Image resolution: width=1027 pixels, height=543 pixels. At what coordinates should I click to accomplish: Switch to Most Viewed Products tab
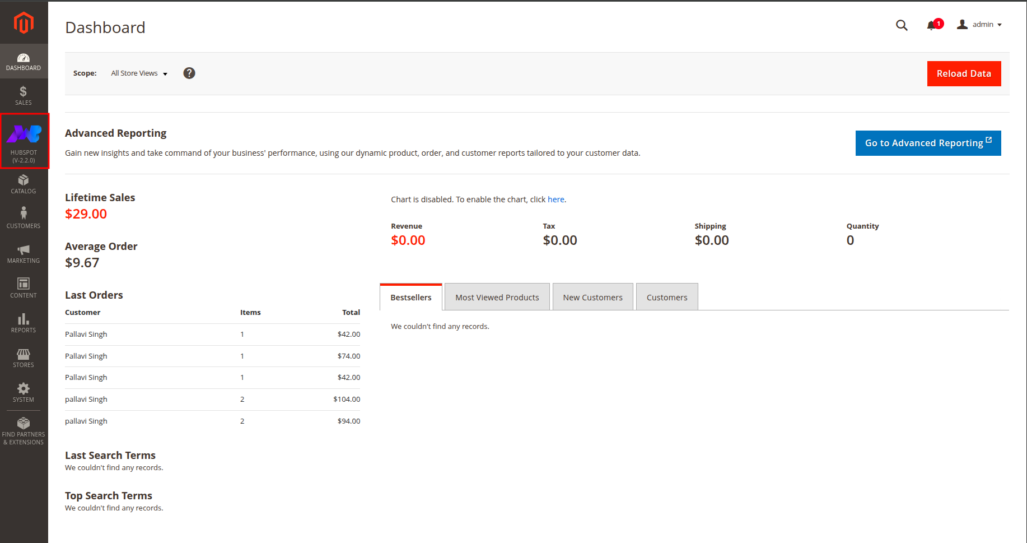click(497, 298)
